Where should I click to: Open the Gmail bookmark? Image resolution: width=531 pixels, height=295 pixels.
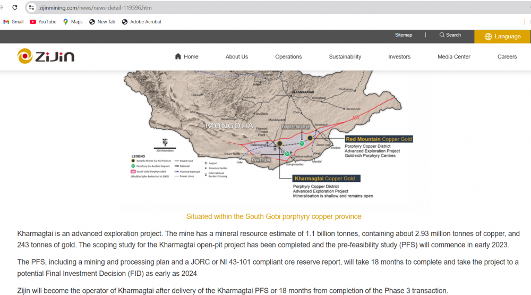coord(14,22)
